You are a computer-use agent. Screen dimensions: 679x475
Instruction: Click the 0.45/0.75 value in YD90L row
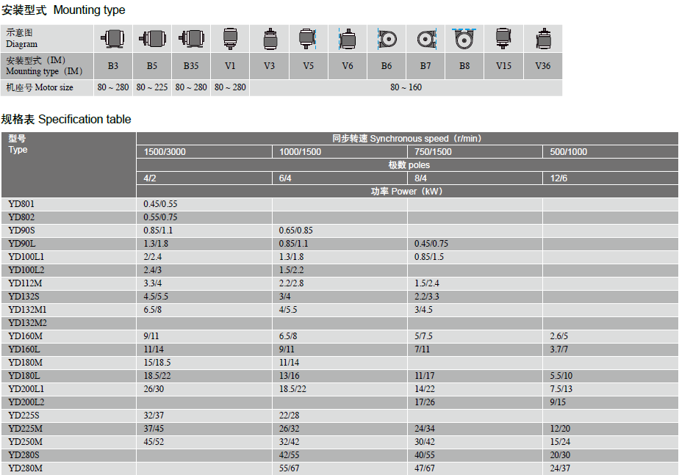click(431, 244)
